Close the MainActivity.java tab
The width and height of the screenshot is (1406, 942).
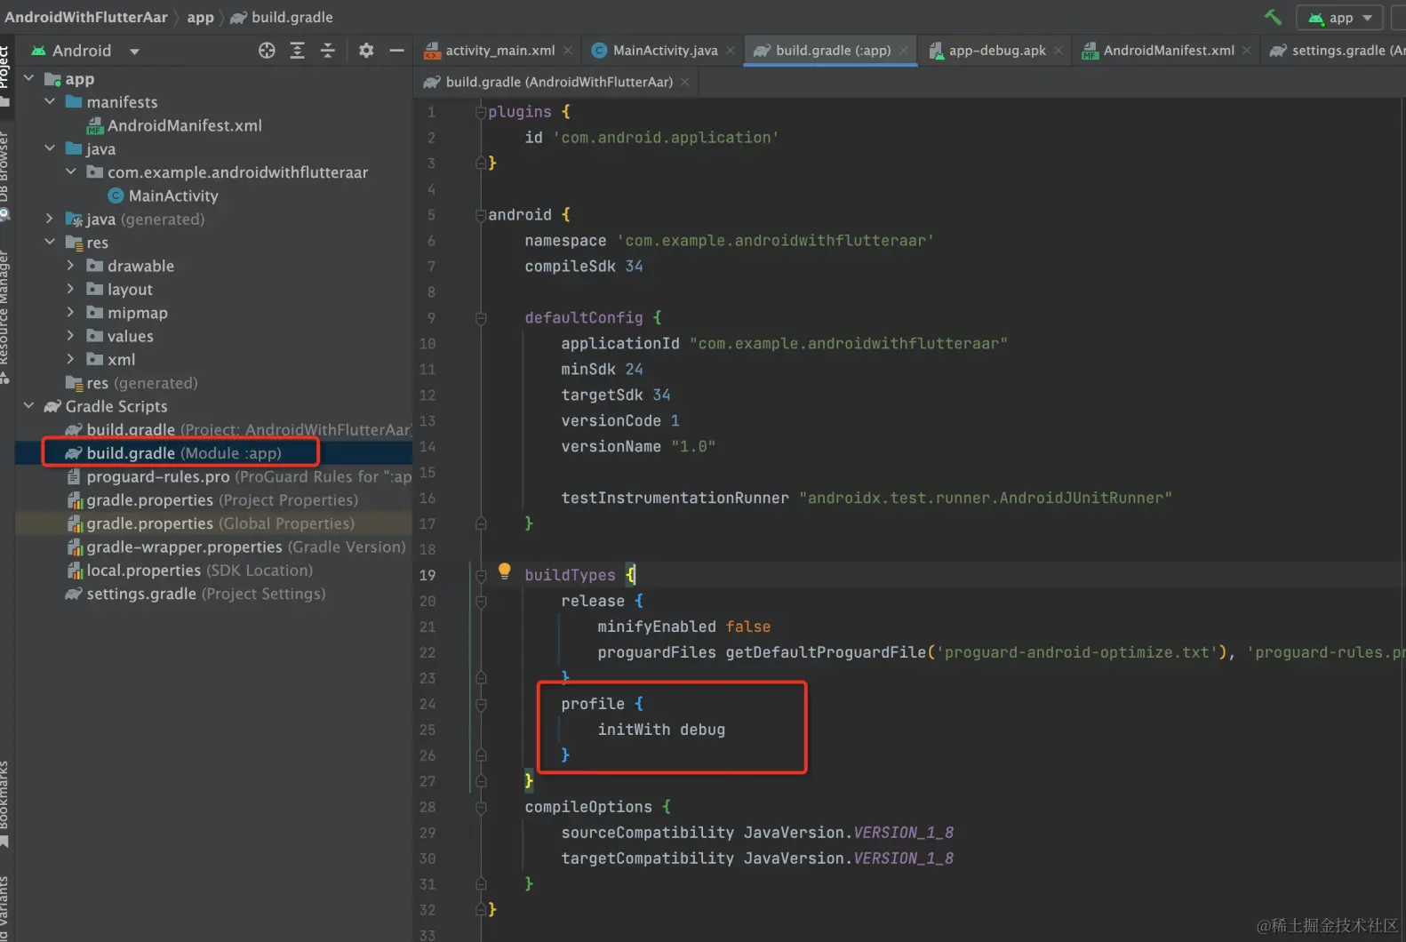click(731, 51)
